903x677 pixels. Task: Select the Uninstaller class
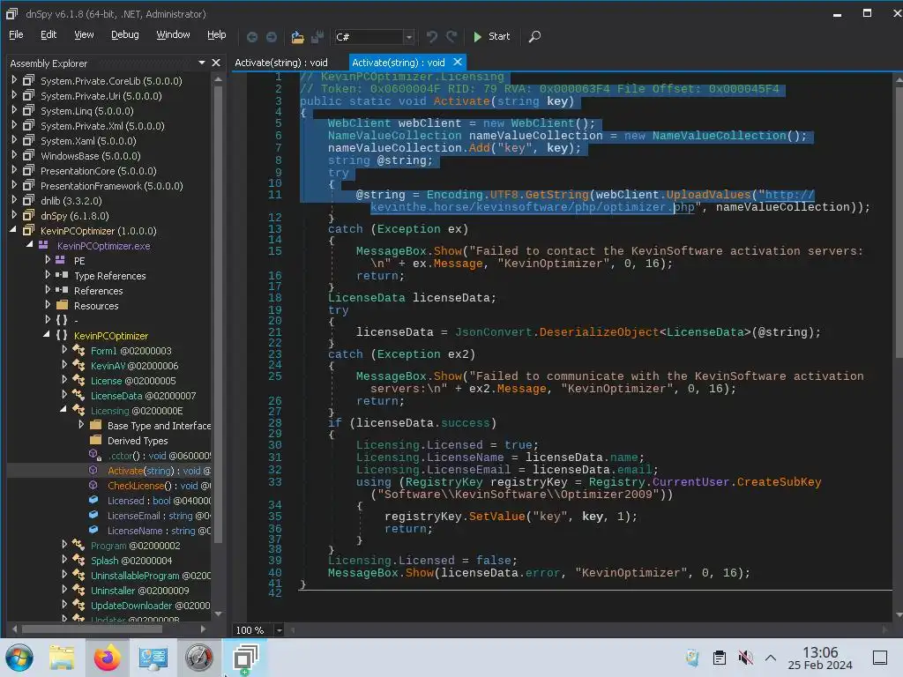click(x=139, y=590)
